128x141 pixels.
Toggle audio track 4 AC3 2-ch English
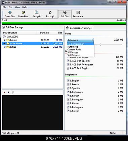68,68
